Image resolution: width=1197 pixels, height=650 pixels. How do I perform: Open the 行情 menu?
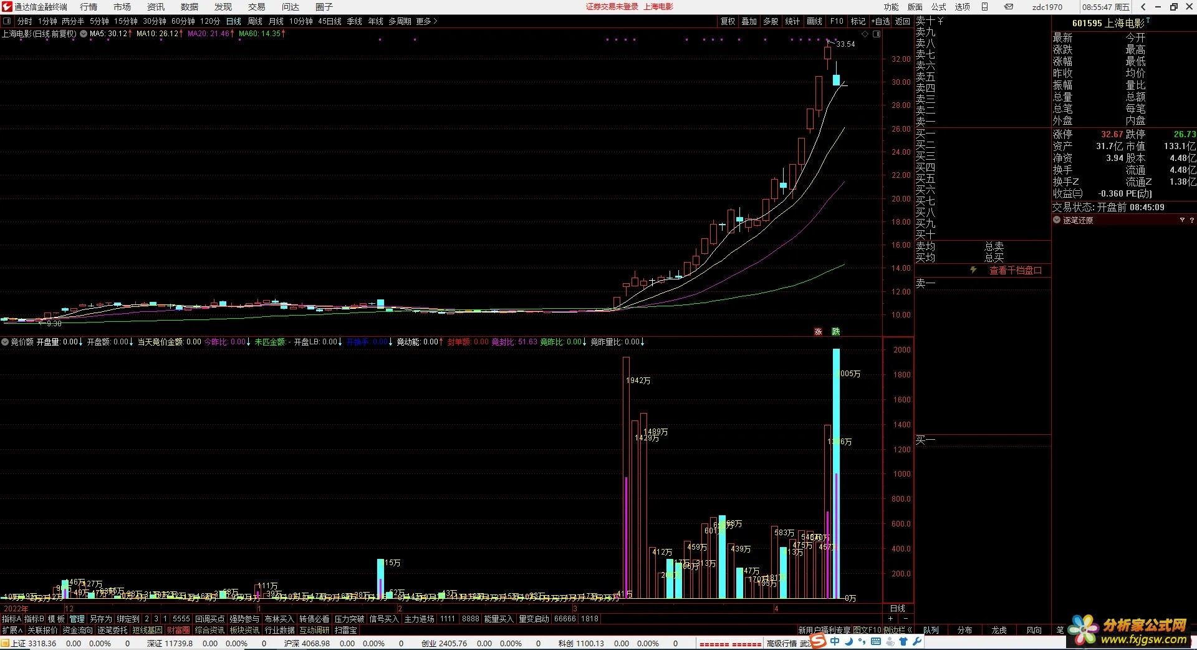89,7
